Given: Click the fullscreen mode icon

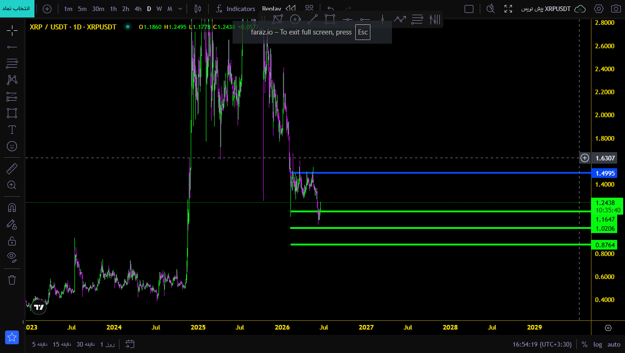Looking at the screenshot, I should point(508,9).
